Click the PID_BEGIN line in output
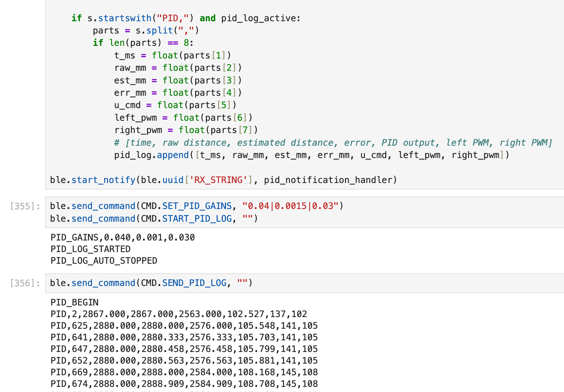The width and height of the screenshot is (564, 392). (x=75, y=302)
